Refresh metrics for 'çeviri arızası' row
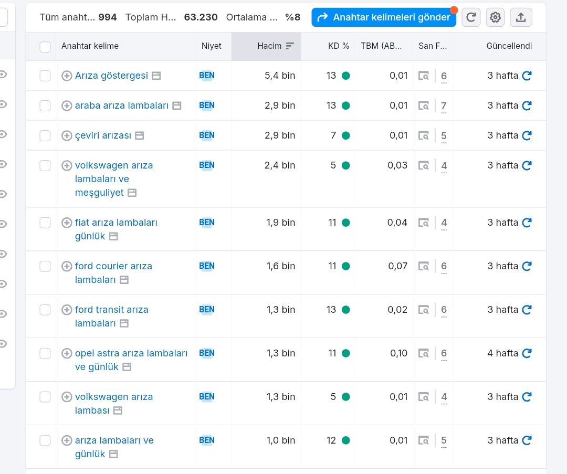The height and width of the screenshot is (474, 567). (527, 135)
